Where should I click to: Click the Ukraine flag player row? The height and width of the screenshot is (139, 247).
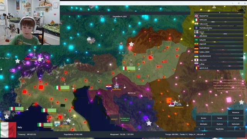coord(219,56)
